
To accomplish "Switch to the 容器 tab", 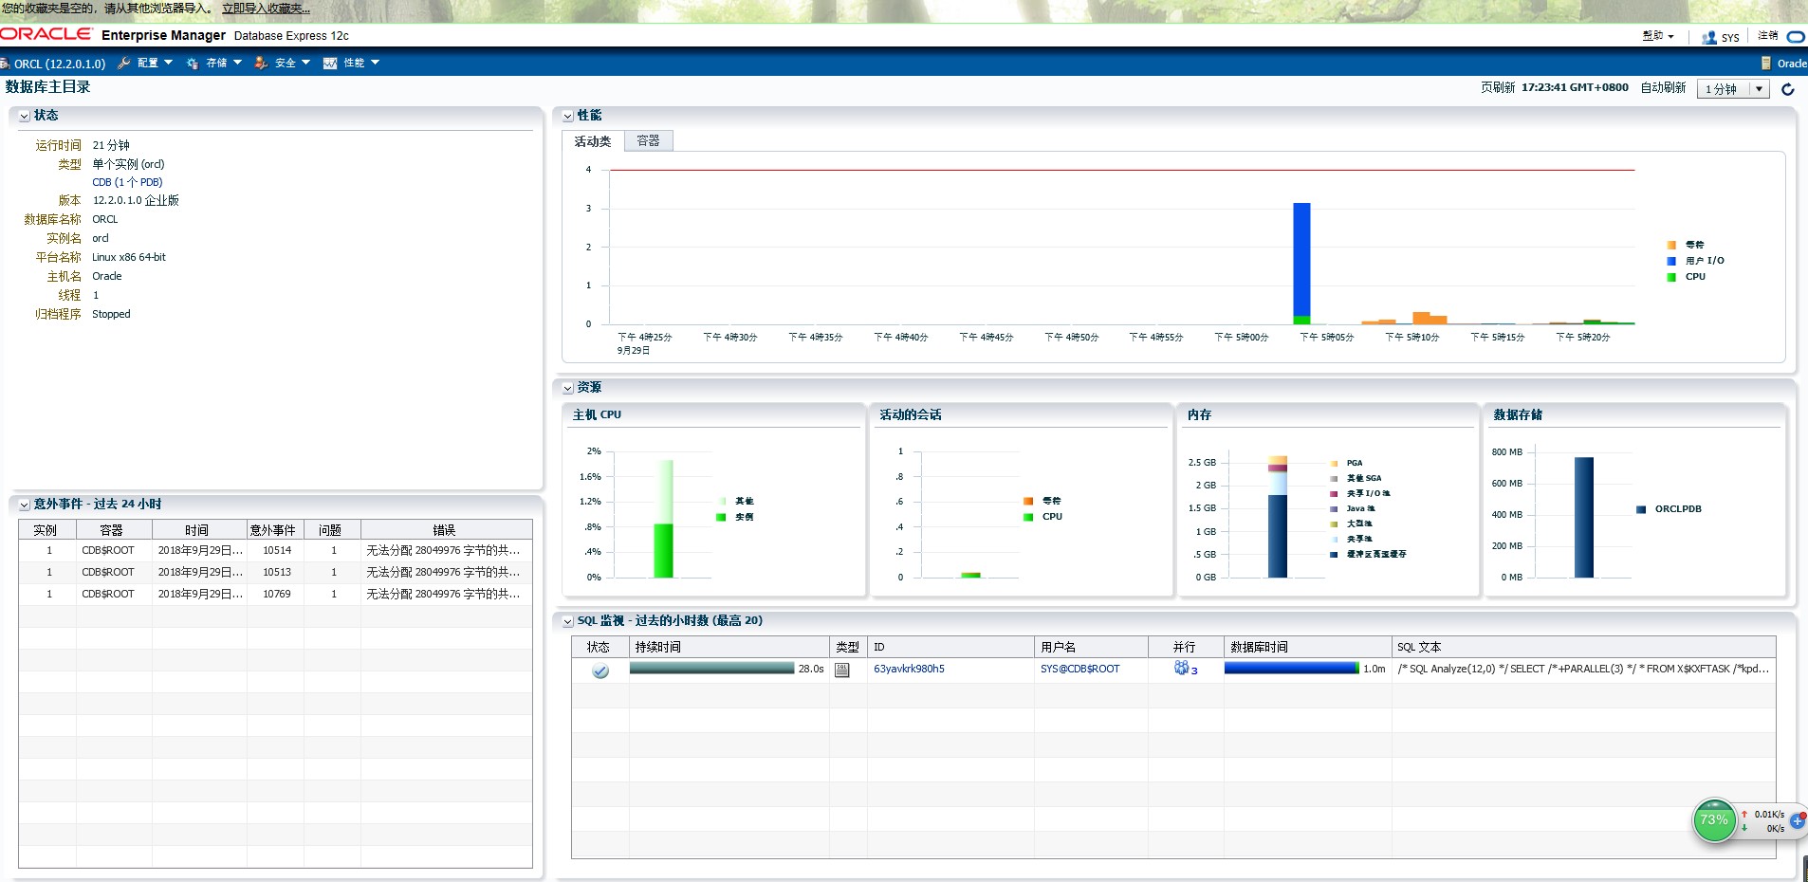I will point(648,140).
